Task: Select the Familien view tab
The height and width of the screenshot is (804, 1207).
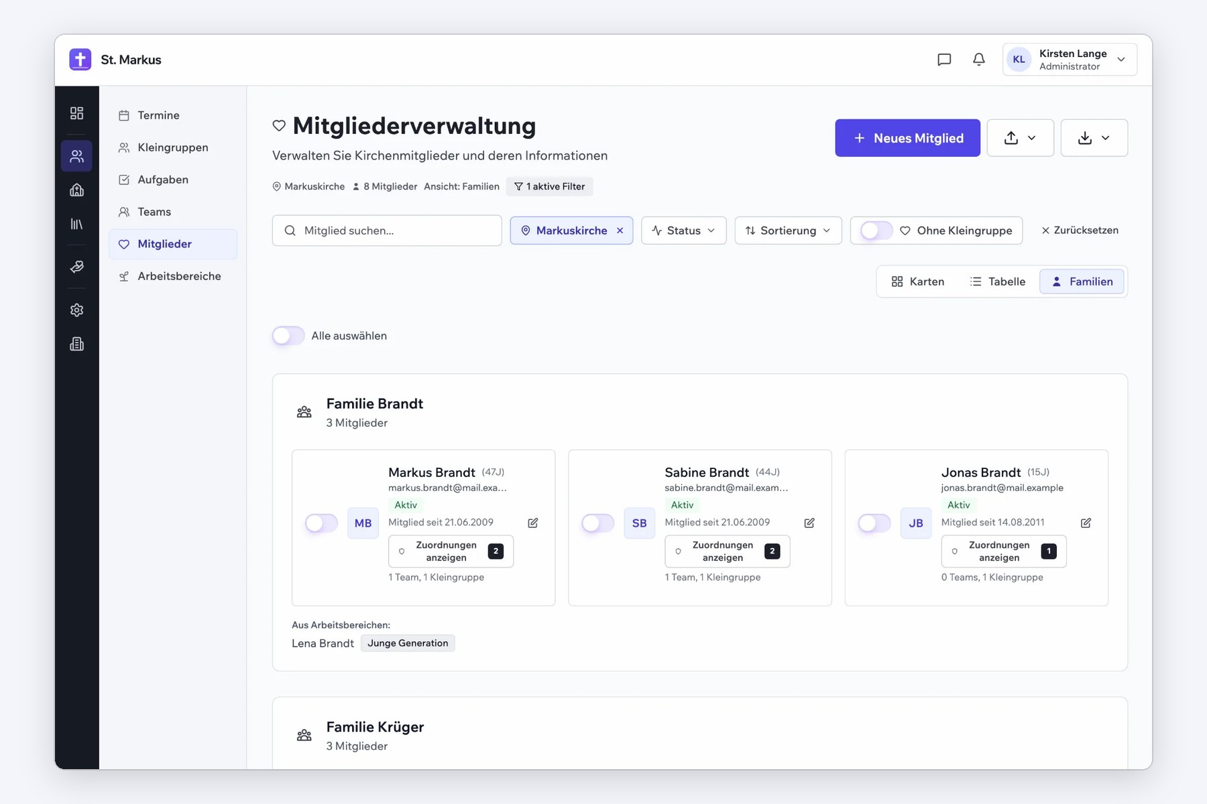Action: pyautogui.click(x=1082, y=281)
